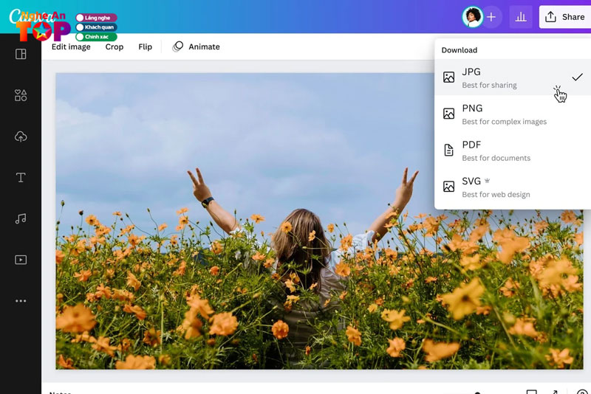
Task: Choose SVG Best for web design option
Action: coord(513,187)
